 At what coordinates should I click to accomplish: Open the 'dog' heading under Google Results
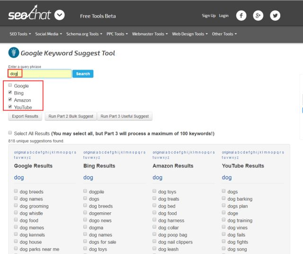point(19,177)
